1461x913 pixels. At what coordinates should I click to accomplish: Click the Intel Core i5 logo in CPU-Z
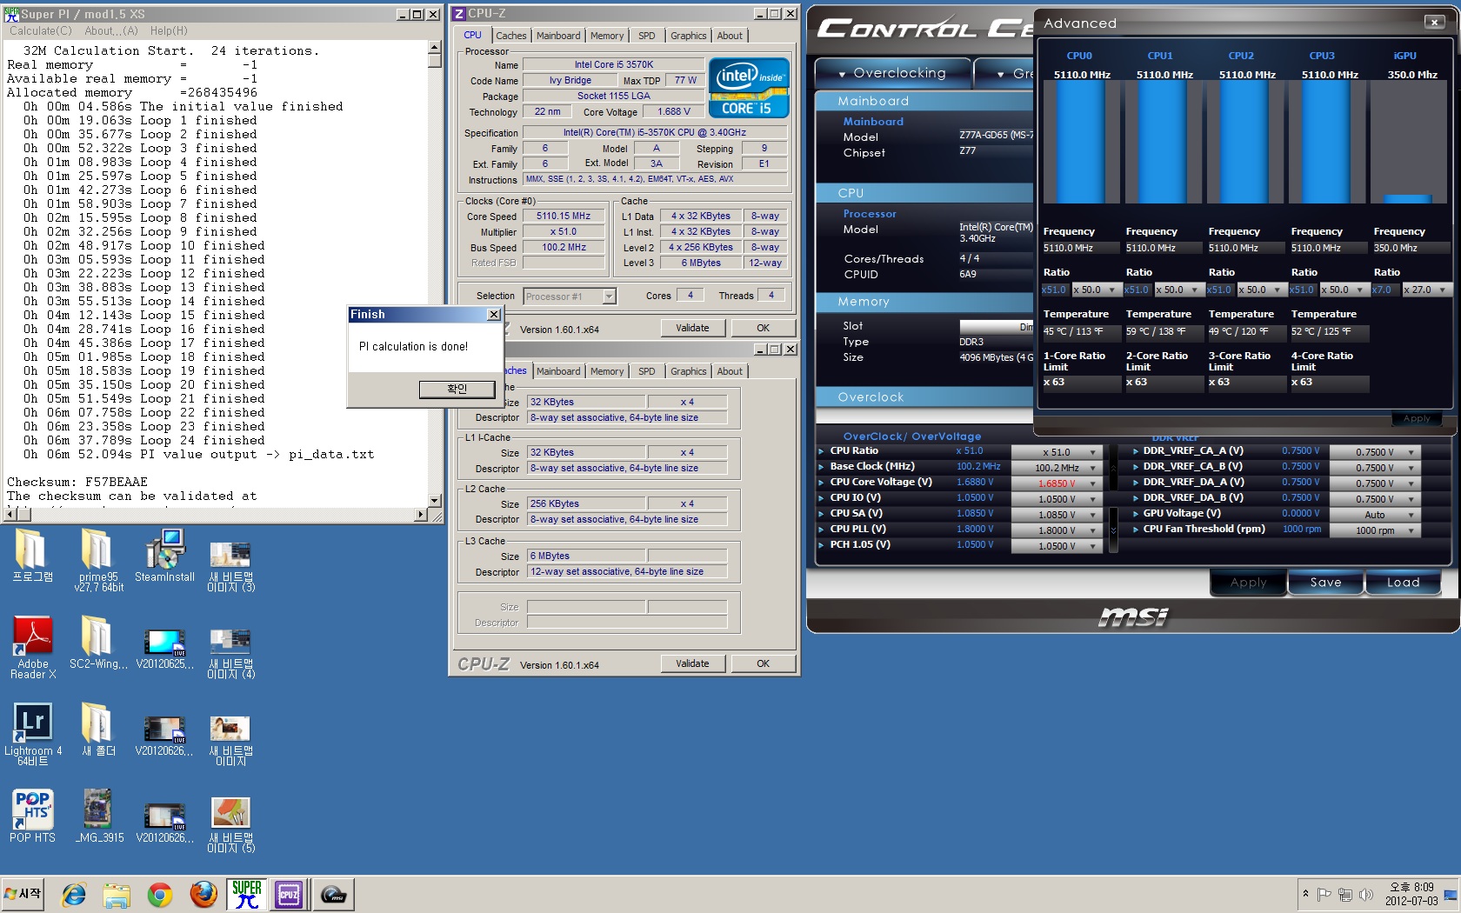click(749, 87)
